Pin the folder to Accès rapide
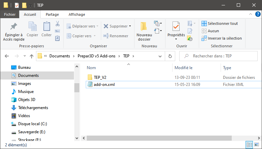 point(14,32)
